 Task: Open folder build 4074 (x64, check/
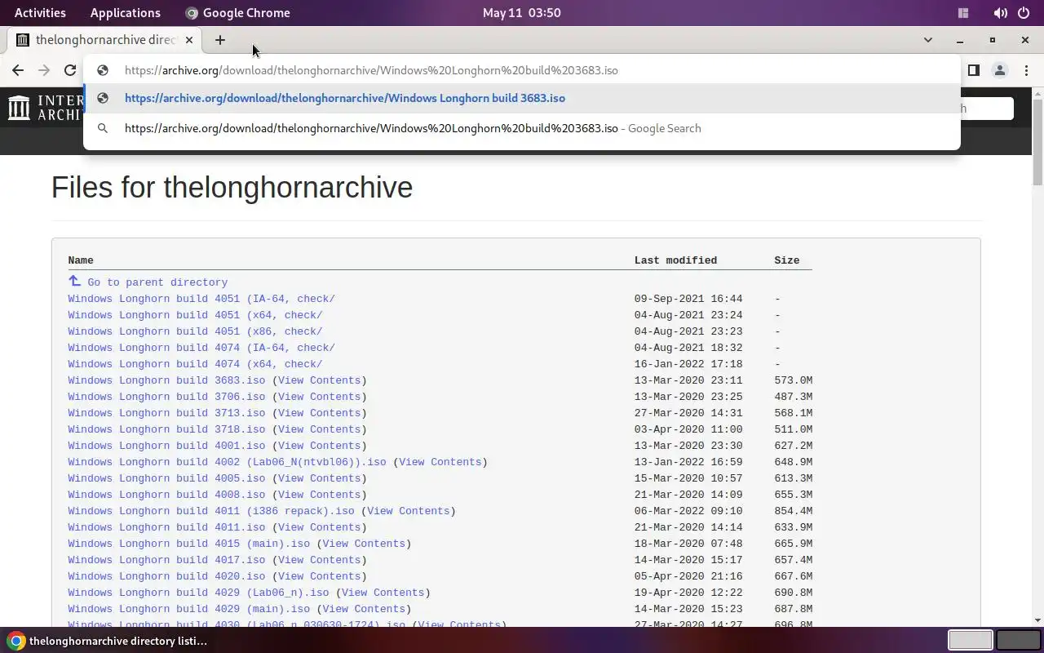(195, 364)
